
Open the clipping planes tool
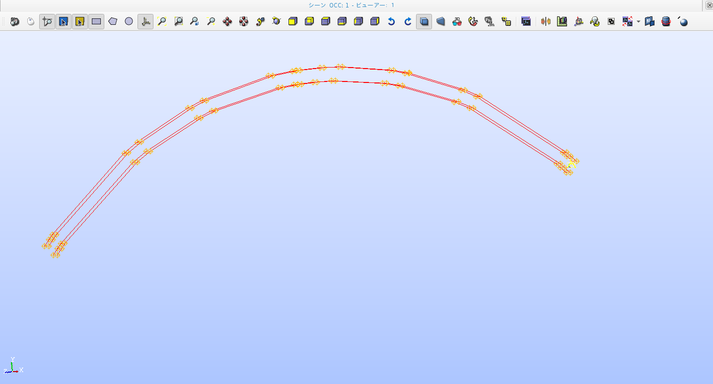pyautogui.click(x=546, y=21)
